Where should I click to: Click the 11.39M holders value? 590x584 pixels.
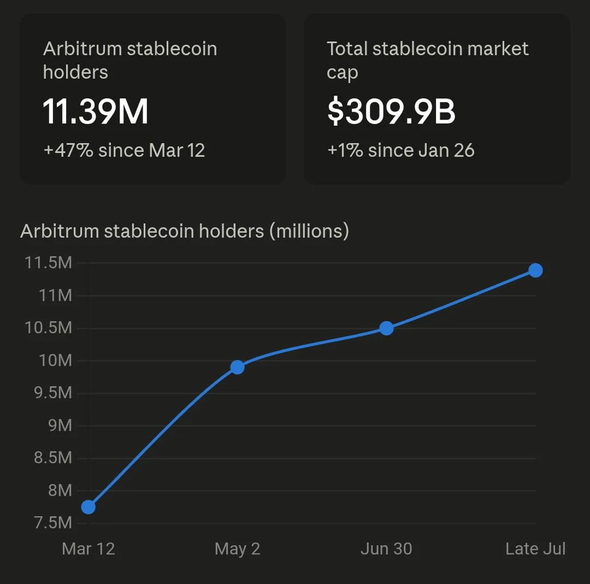96,111
